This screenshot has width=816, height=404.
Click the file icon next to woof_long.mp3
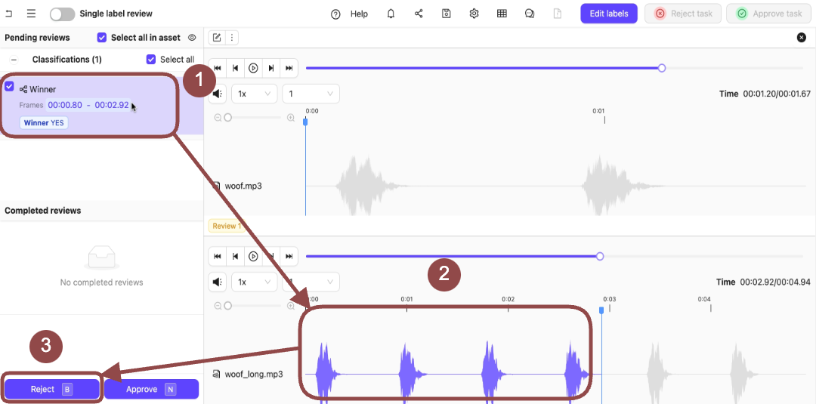coord(217,374)
